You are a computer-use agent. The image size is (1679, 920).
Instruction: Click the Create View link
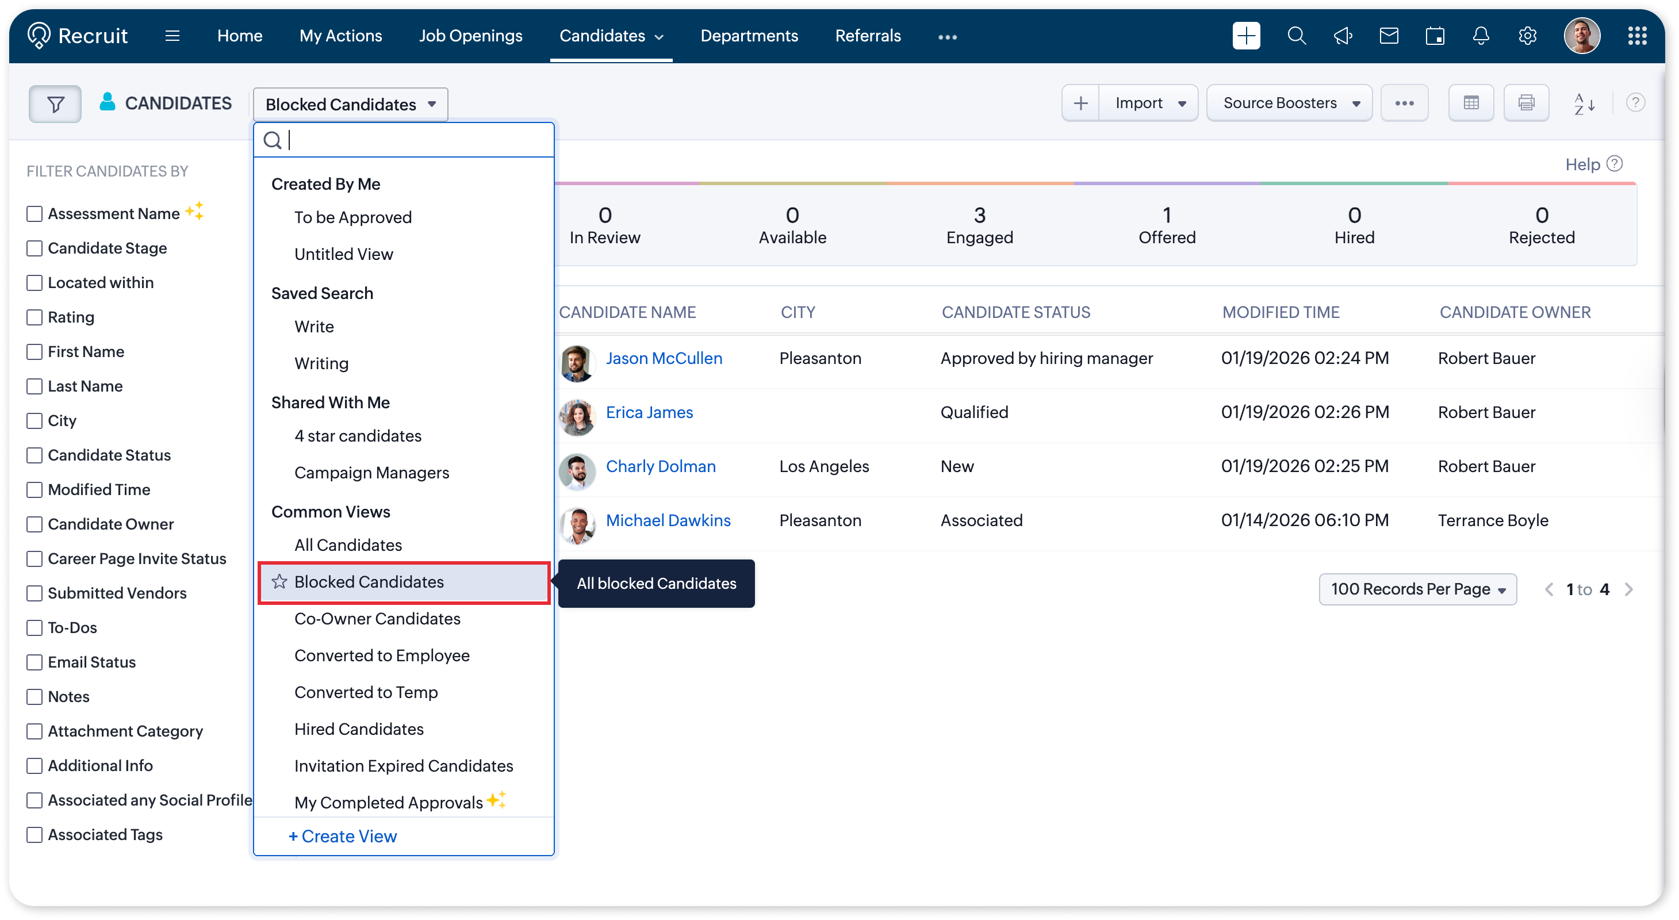[342, 836]
